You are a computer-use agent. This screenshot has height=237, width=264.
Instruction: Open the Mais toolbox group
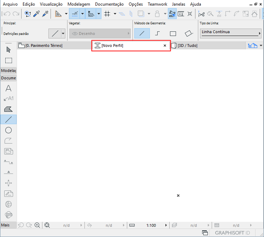[8, 225]
